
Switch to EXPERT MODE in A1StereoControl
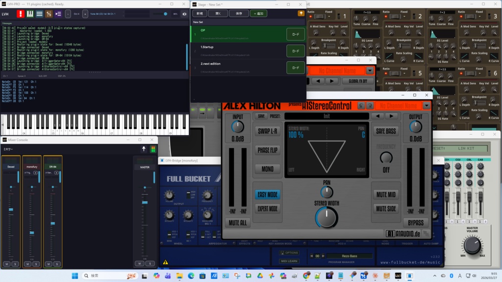(267, 209)
